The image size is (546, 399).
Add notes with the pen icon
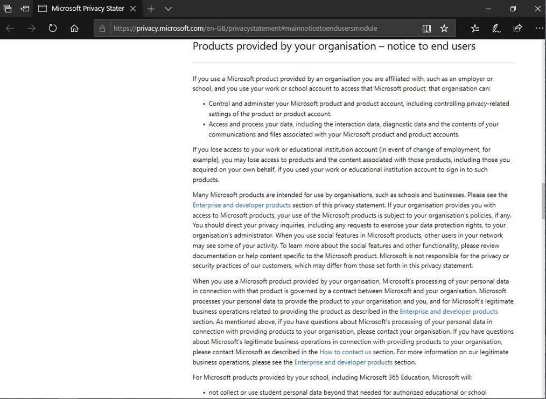click(x=496, y=28)
